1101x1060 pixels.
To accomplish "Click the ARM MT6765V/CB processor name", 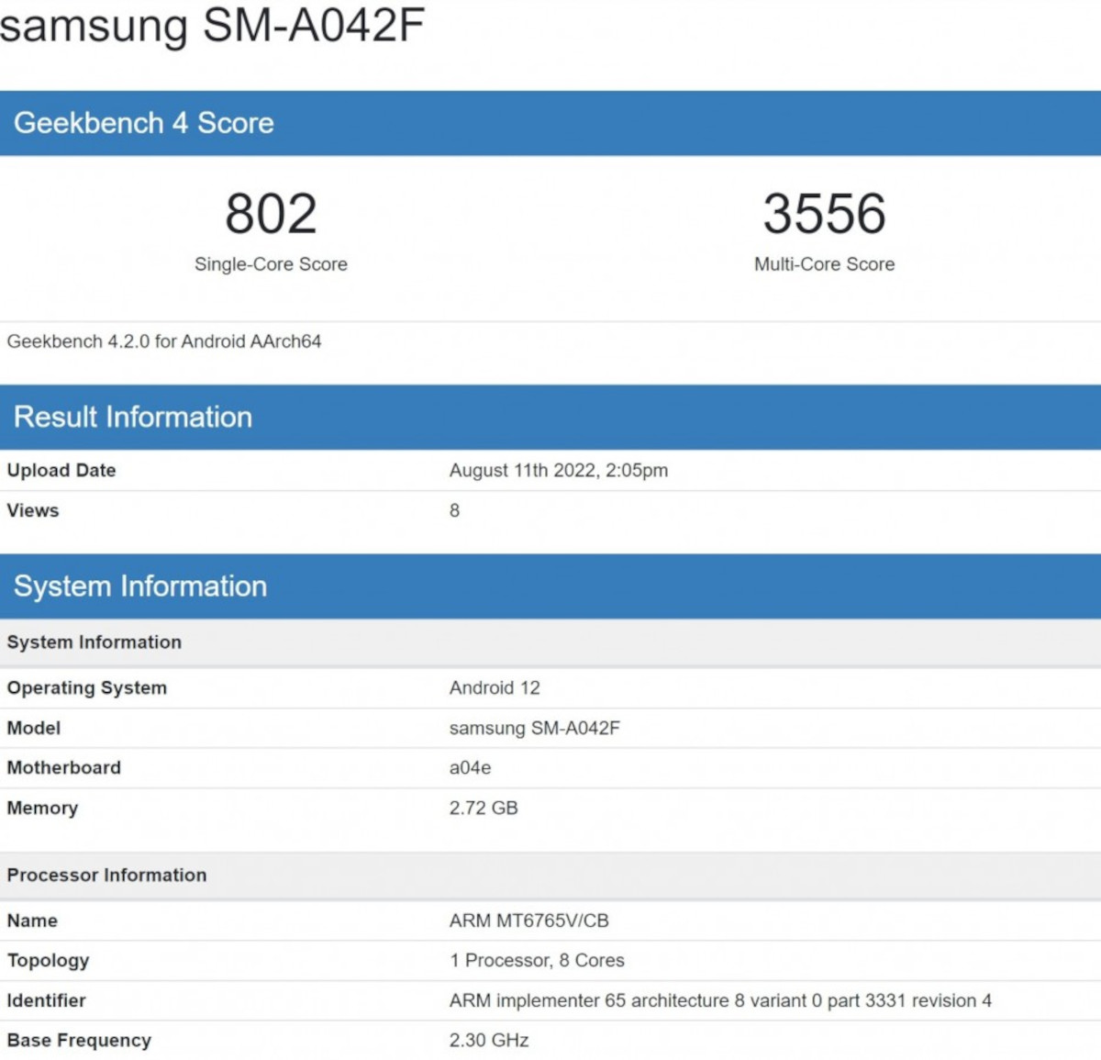I will pos(528,921).
